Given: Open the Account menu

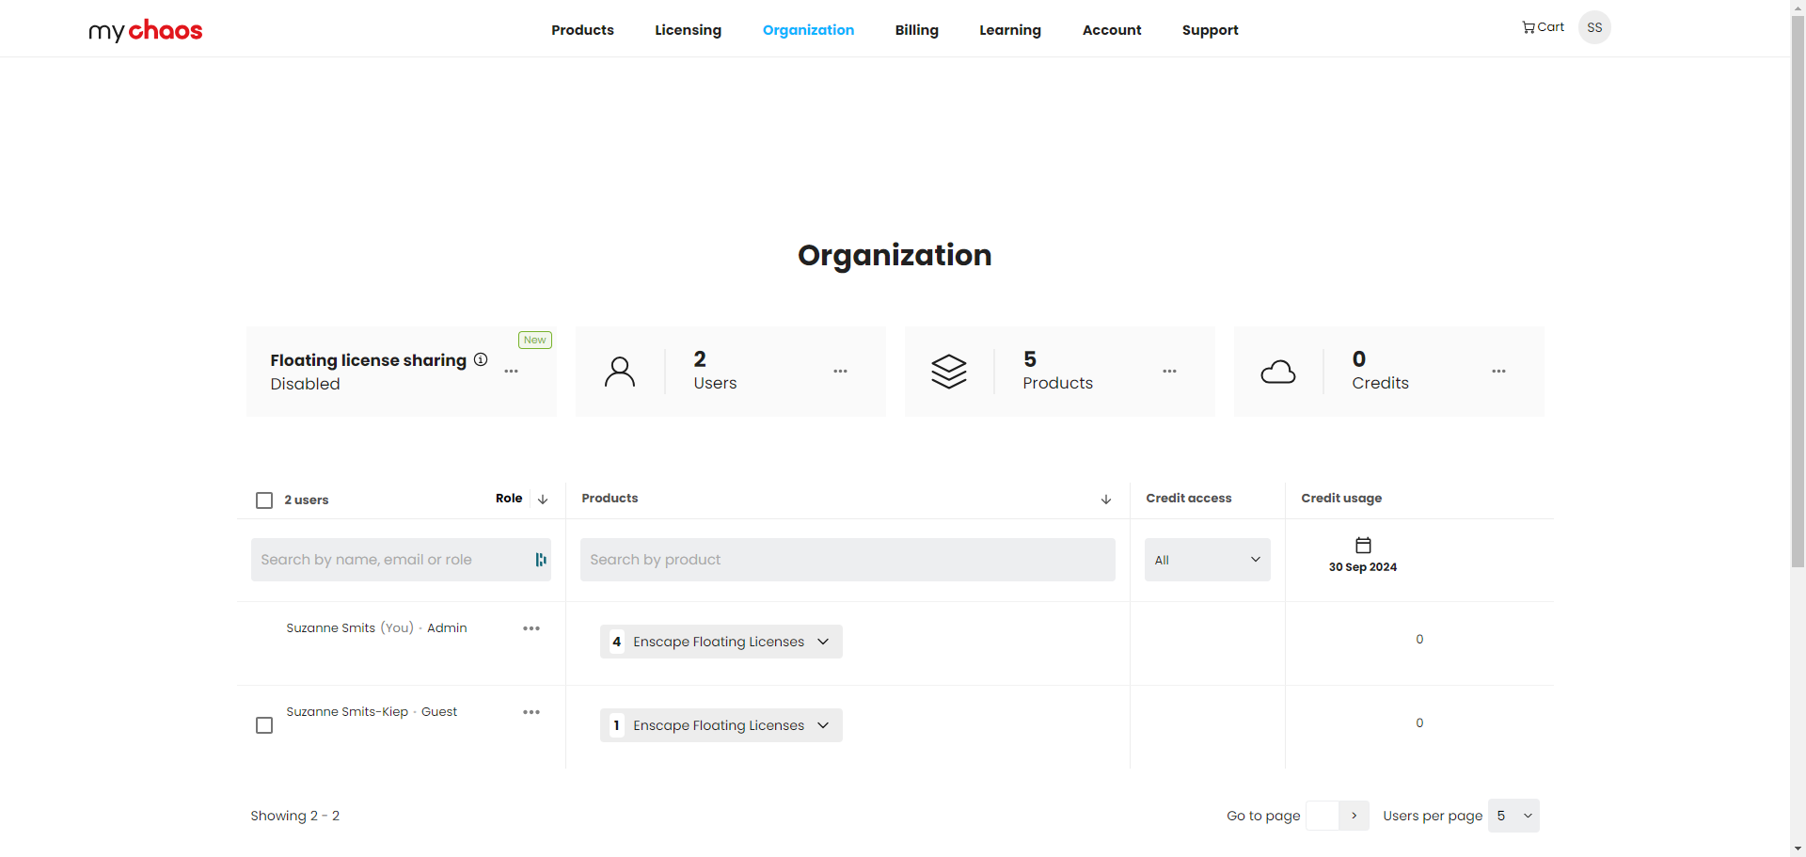Looking at the screenshot, I should [x=1112, y=30].
